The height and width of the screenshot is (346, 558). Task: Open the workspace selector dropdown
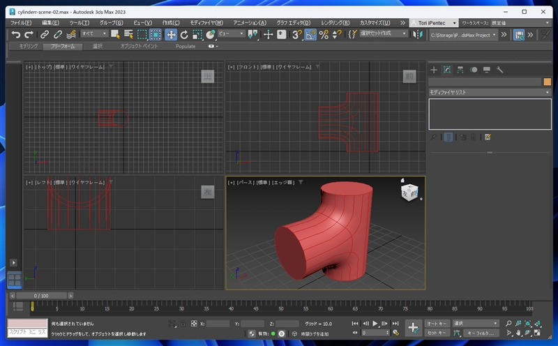(x=520, y=23)
